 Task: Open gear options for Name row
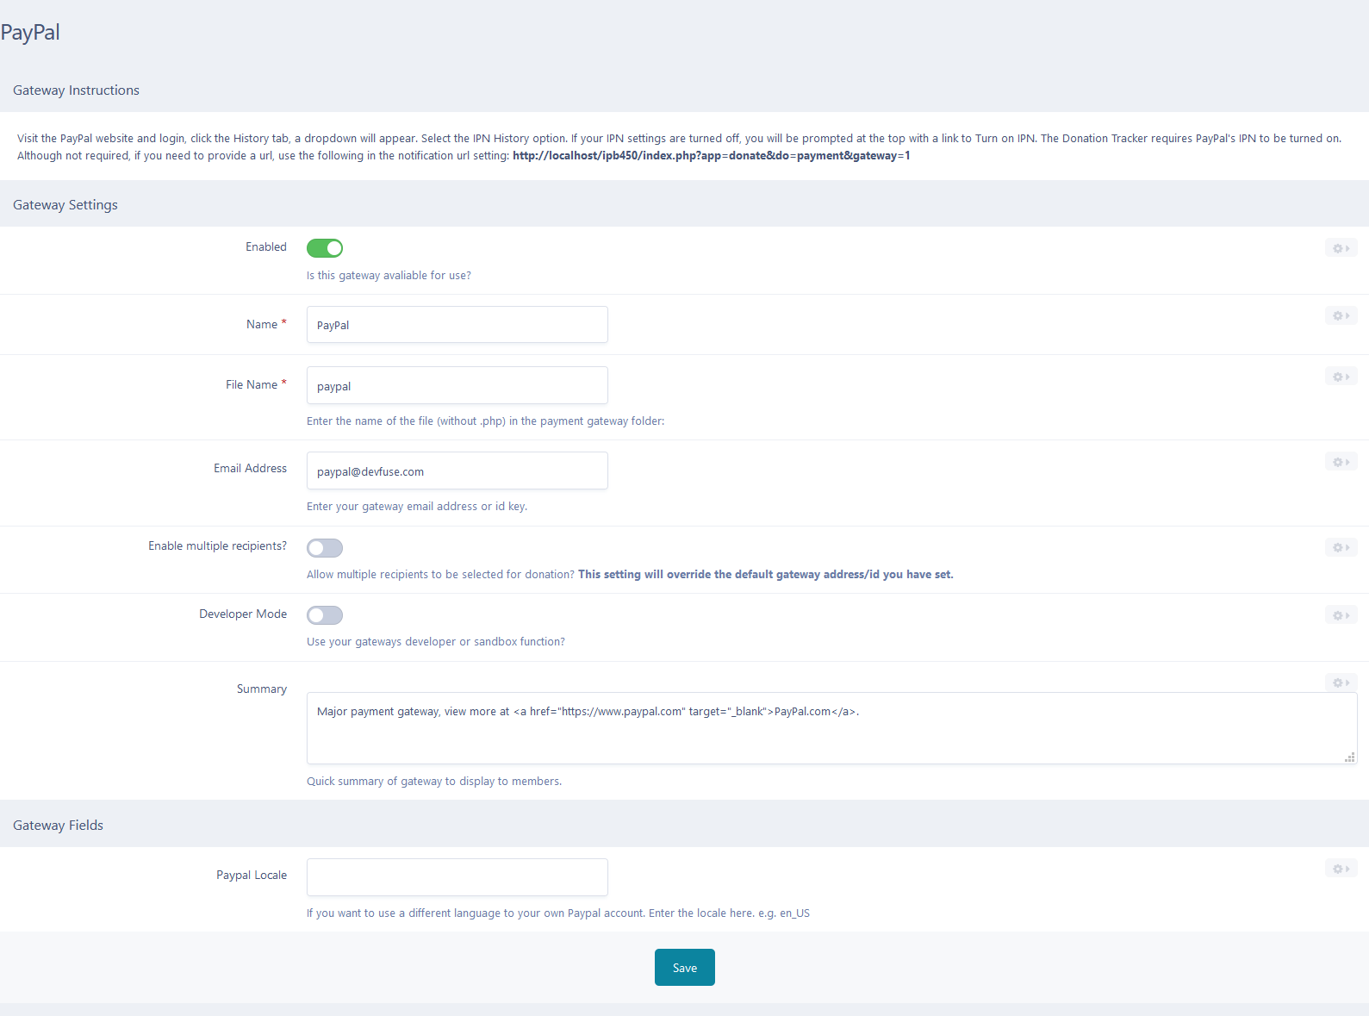tap(1341, 315)
